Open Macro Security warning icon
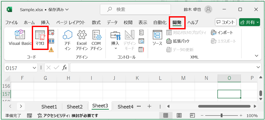 pyautogui.click(x=51, y=49)
